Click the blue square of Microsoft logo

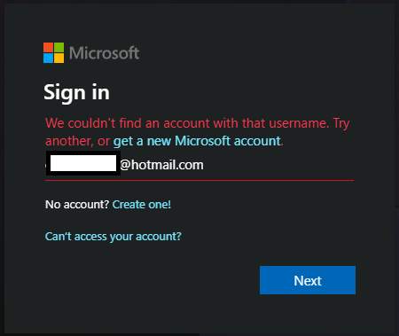click(x=48, y=58)
